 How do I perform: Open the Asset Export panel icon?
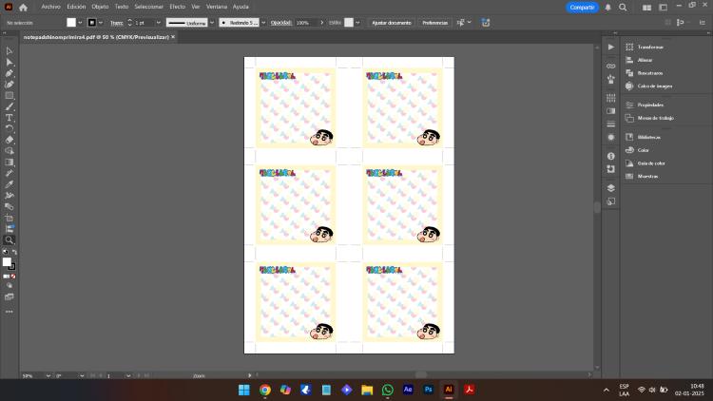(610, 200)
